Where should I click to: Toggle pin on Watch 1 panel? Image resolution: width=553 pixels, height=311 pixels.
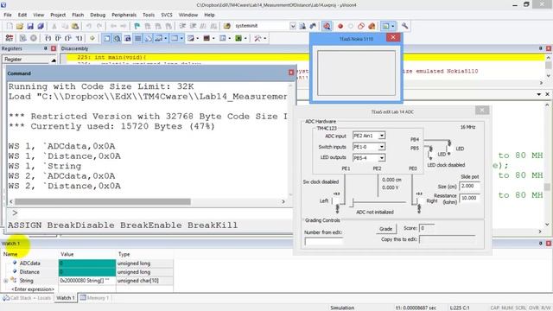540,244
